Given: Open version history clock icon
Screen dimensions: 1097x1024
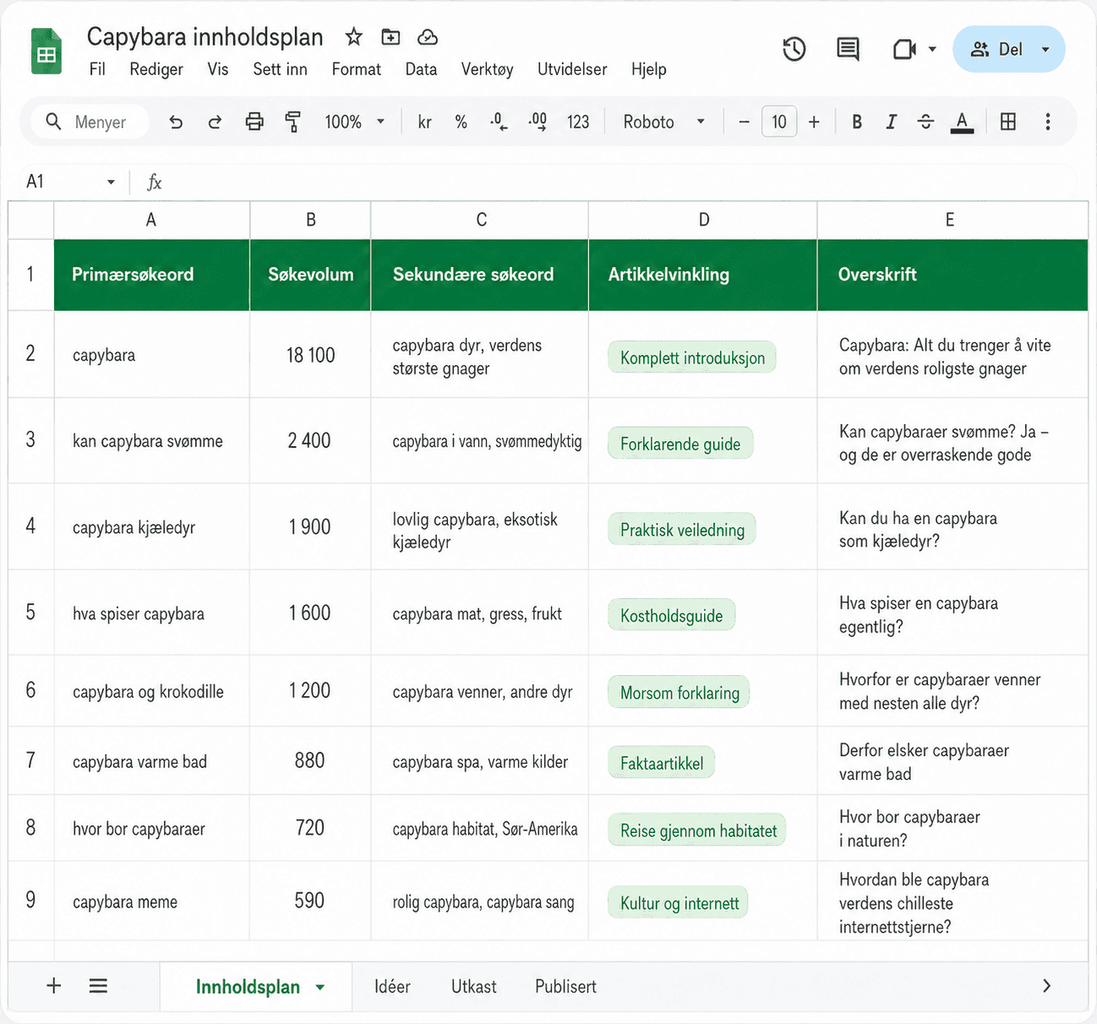Looking at the screenshot, I should [x=794, y=49].
